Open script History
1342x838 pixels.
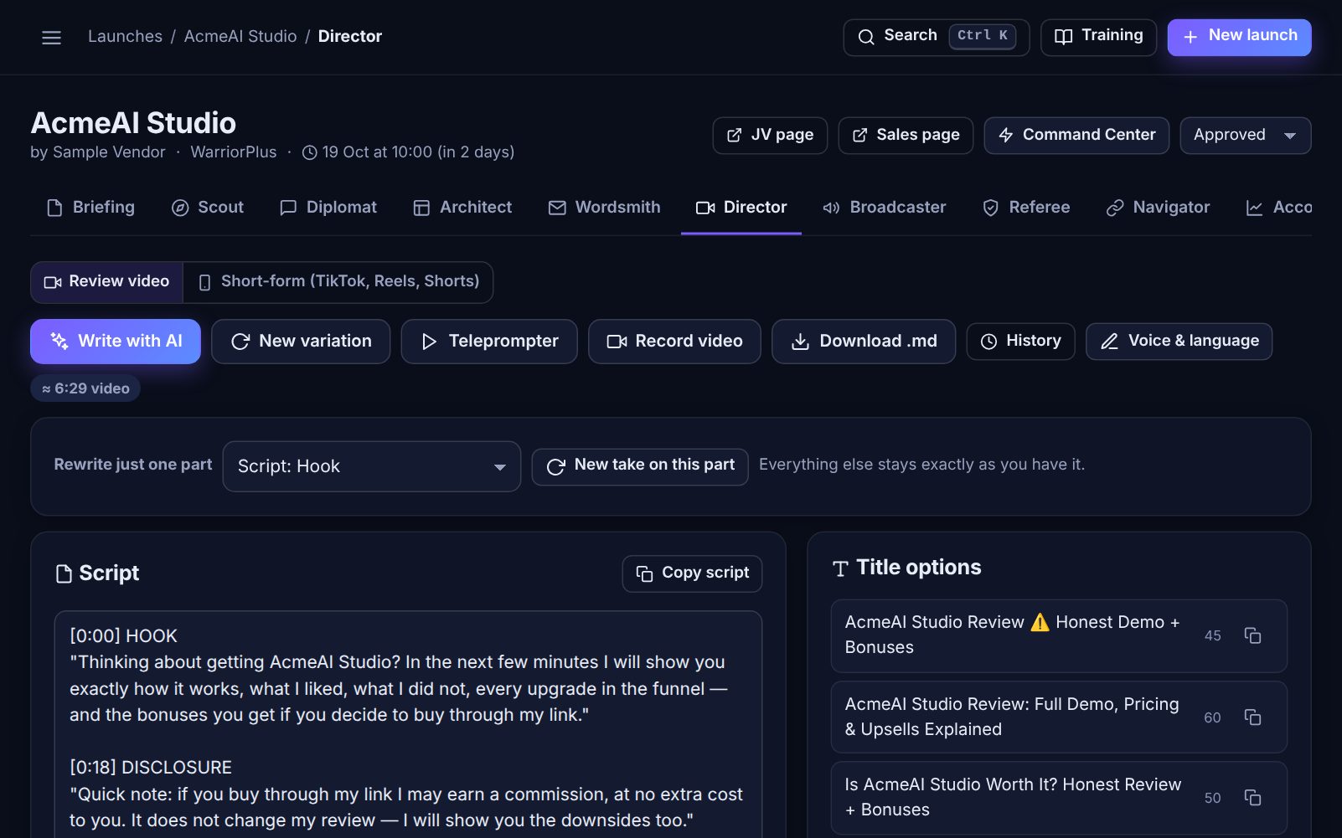(x=1020, y=342)
